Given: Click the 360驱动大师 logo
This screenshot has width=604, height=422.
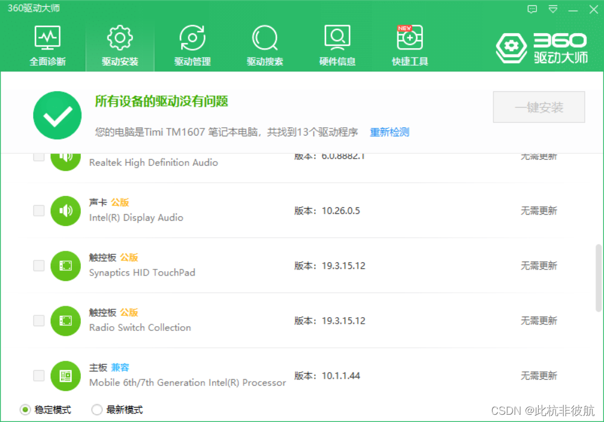Looking at the screenshot, I should pos(541,48).
